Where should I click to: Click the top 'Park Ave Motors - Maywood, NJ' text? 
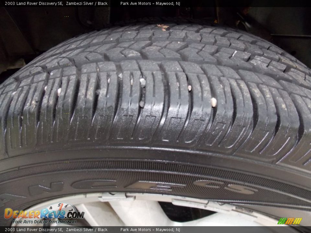point(150,4)
